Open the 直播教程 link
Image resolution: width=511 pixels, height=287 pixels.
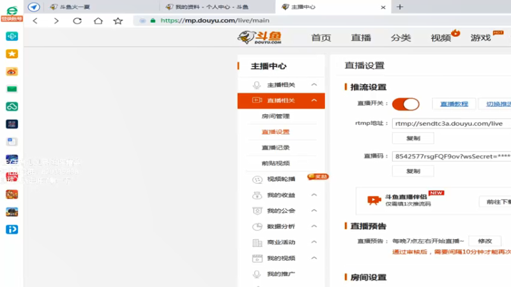click(454, 104)
